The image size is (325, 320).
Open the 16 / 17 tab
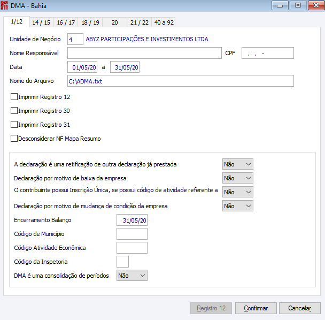coord(66,22)
